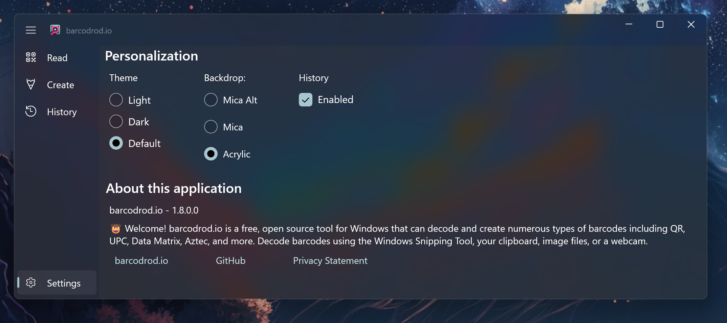Click the About this application heading
This screenshot has height=323, width=727.
(x=174, y=189)
